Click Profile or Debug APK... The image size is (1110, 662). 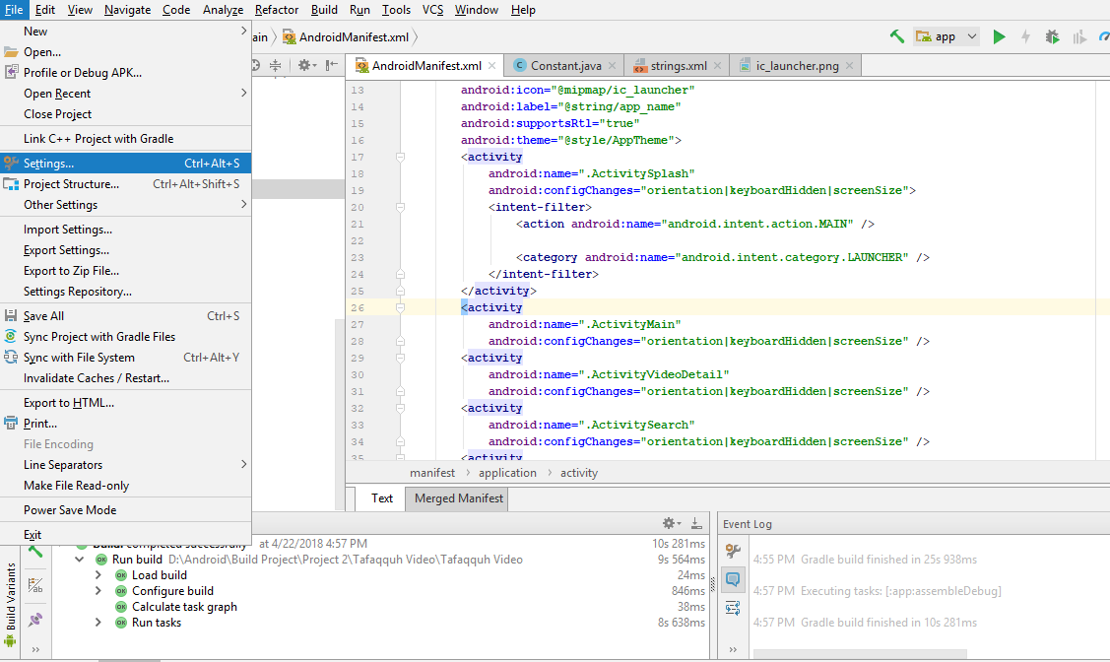[125, 73]
